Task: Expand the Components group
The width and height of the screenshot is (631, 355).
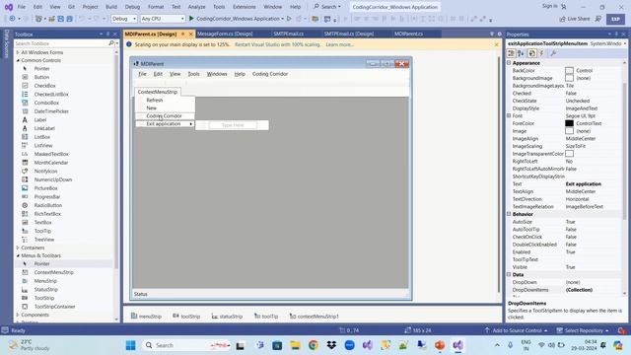Action: [x=18, y=316]
